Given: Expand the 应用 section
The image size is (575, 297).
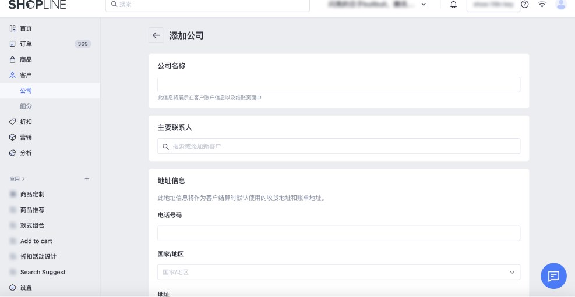Looking at the screenshot, I should click(x=17, y=179).
